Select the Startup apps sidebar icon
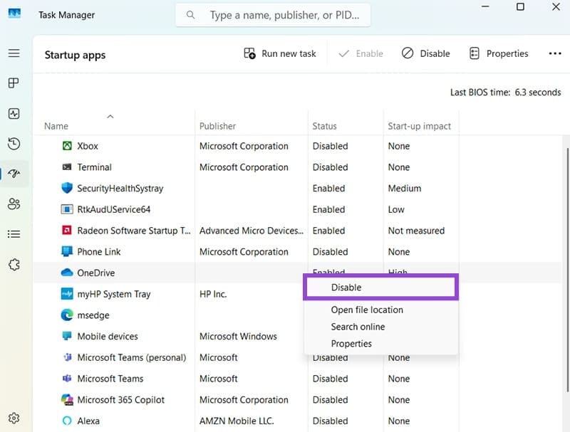 [x=15, y=174]
